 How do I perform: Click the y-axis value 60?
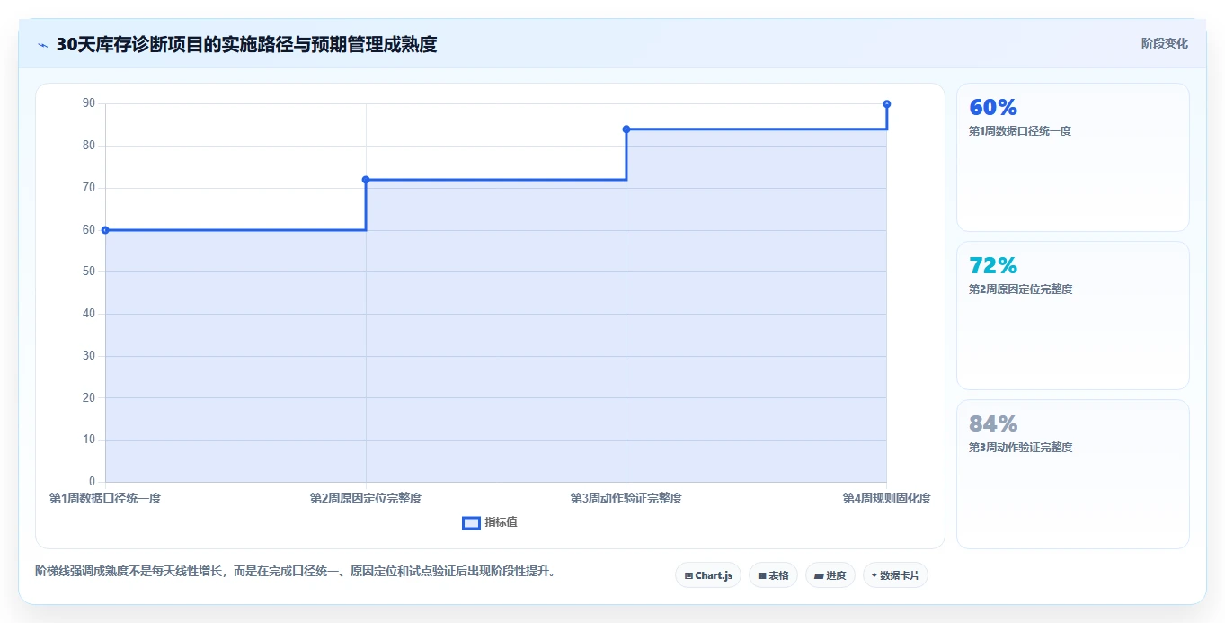tap(89, 229)
